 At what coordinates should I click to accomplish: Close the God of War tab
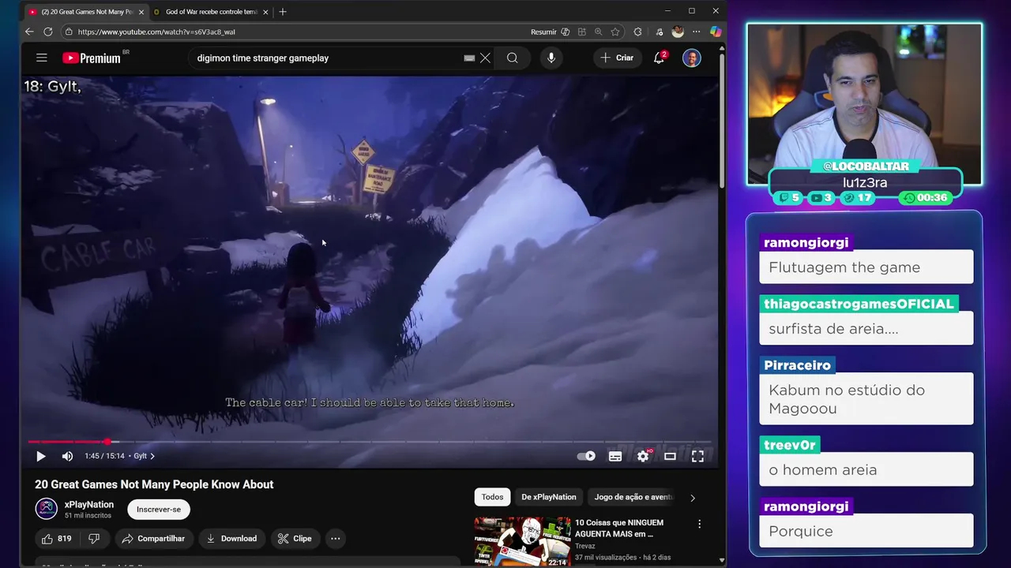tap(265, 12)
